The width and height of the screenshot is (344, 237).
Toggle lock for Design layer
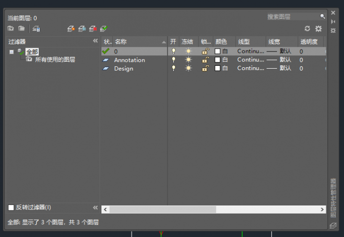click(x=205, y=68)
